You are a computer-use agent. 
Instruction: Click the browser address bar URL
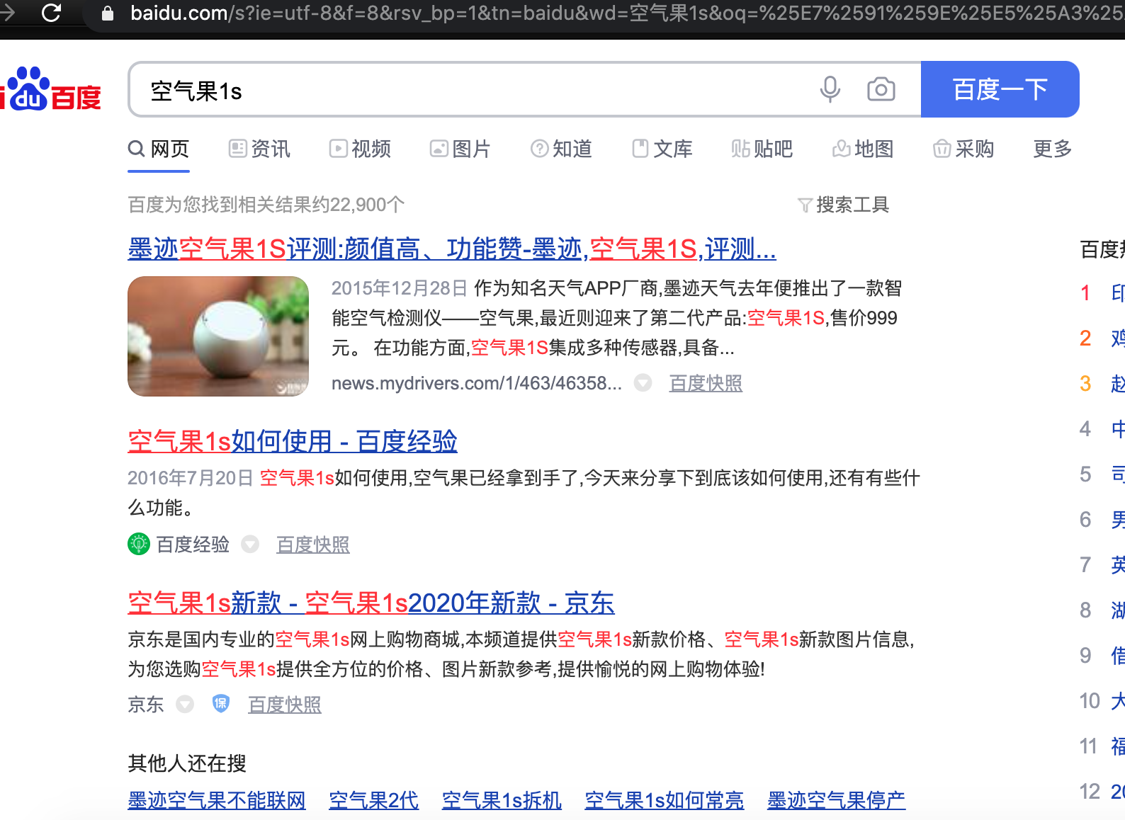pos(627,13)
